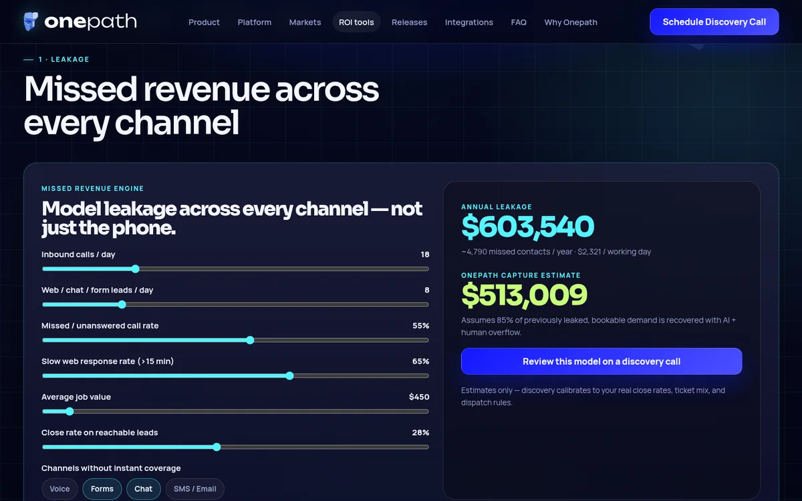Viewport: 802px width, 501px height.
Task: Click the close rate value 28%
Action: pos(421,433)
